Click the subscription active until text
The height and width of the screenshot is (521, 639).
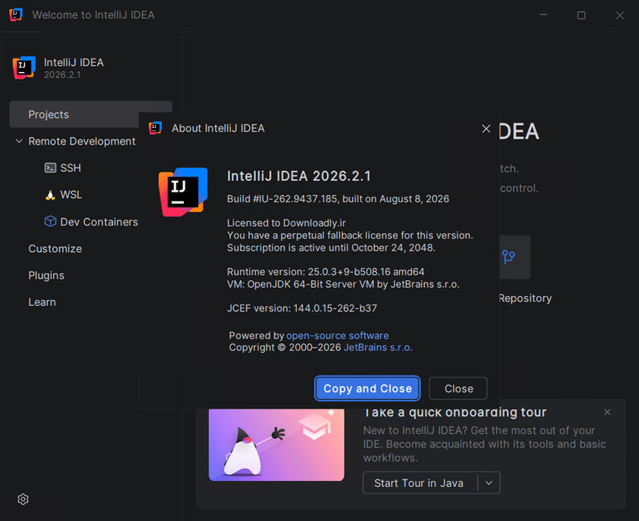[x=331, y=248]
